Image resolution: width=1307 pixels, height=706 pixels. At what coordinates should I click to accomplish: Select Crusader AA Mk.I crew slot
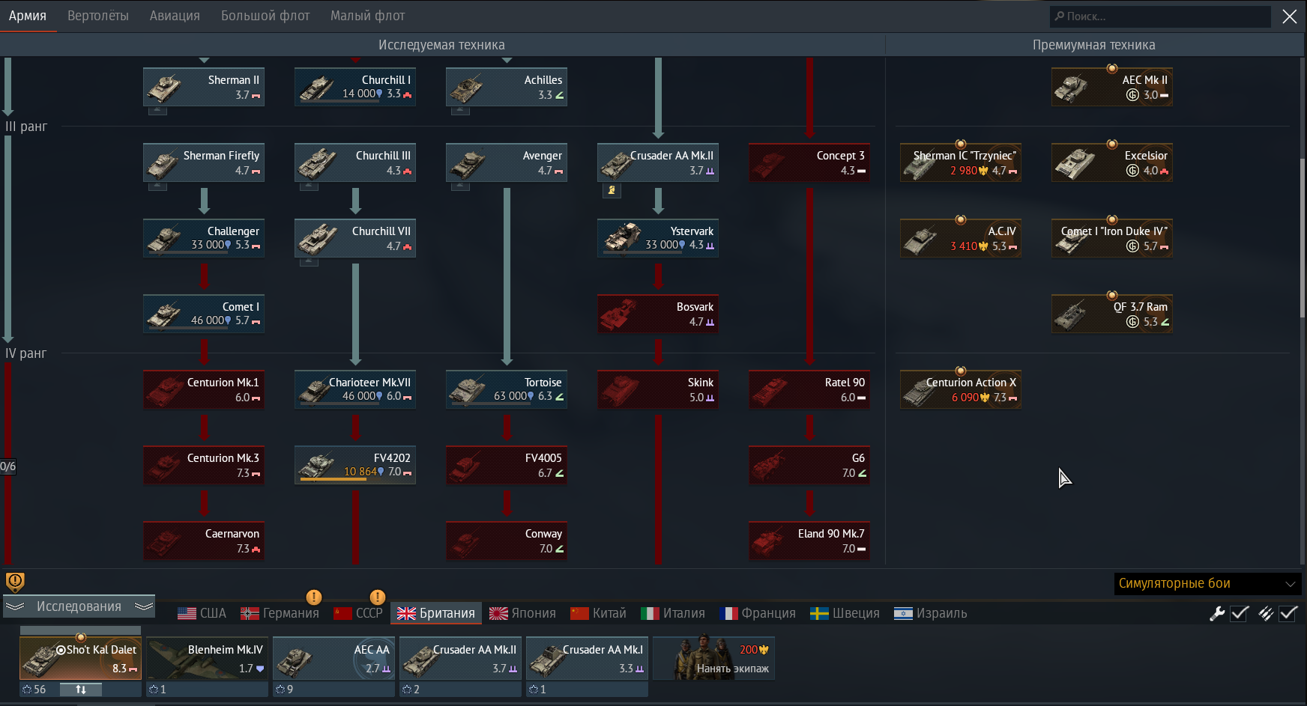point(587,658)
